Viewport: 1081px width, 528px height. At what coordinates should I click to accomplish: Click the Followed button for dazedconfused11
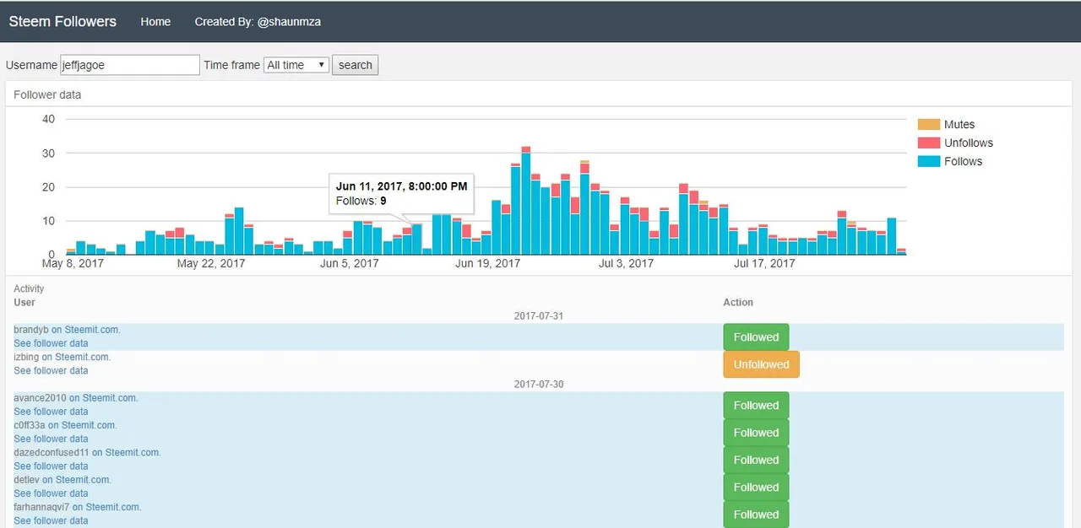tap(756, 460)
